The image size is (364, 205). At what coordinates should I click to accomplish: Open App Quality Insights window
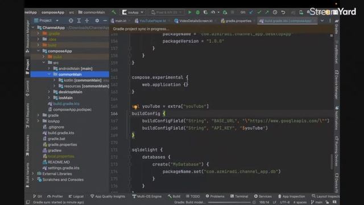coord(107,196)
